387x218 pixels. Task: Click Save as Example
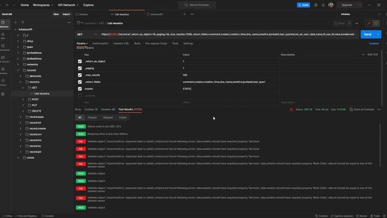(362, 110)
